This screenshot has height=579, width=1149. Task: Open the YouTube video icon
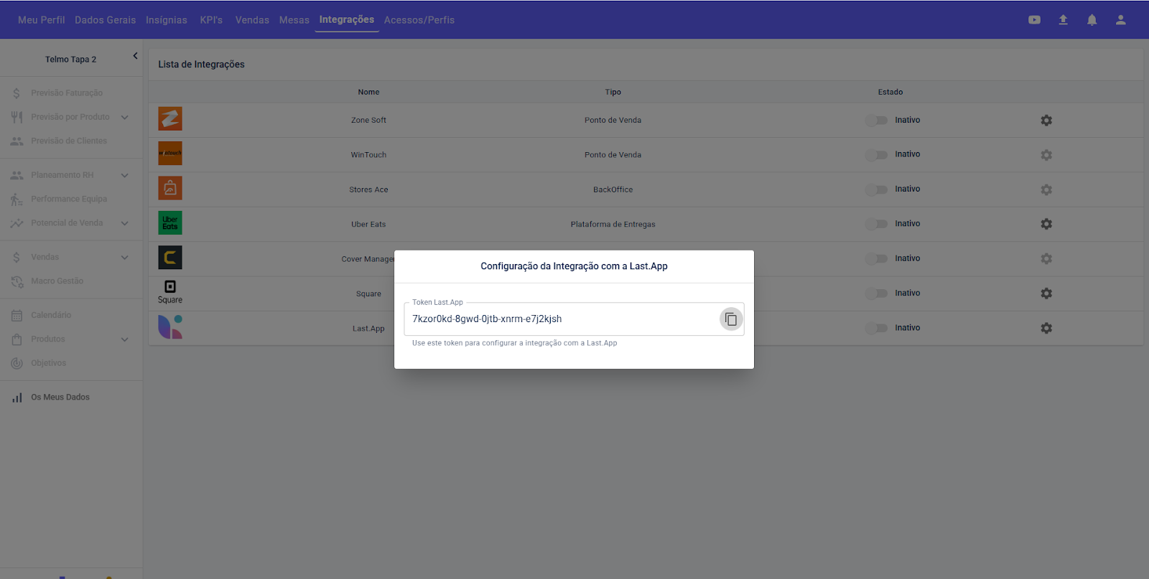1034,20
